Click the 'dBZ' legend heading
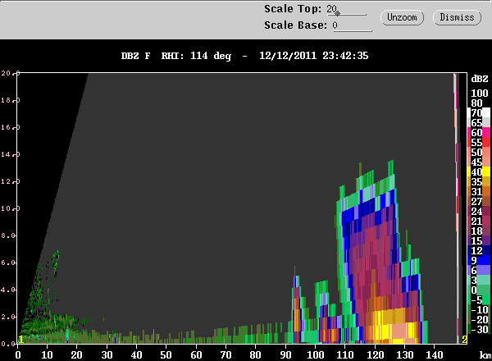 click(x=480, y=79)
